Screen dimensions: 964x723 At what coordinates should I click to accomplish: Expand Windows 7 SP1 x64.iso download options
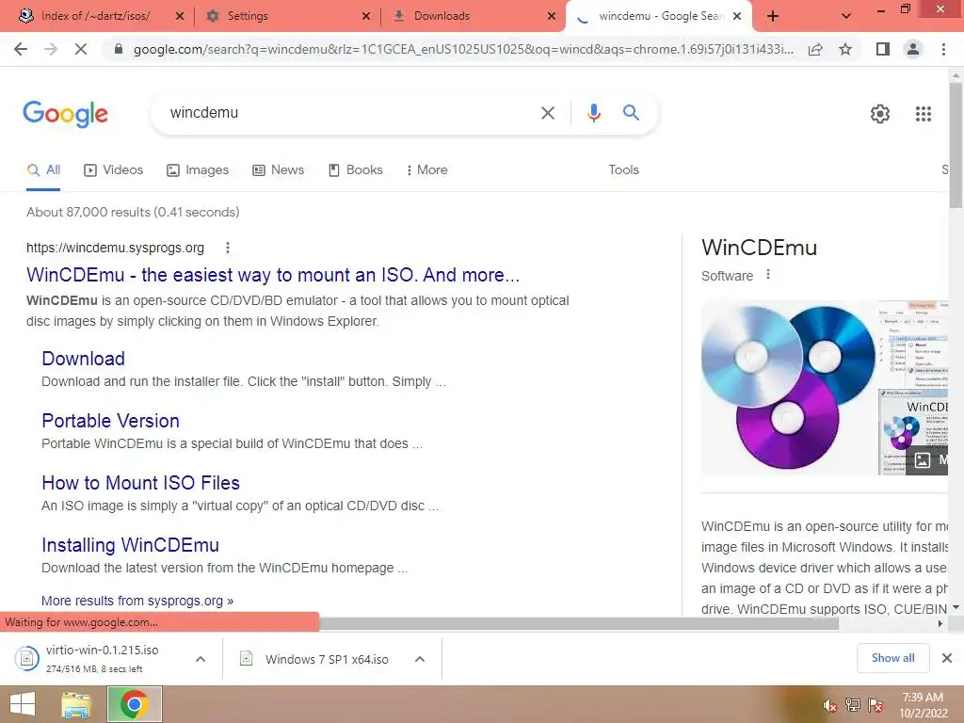coord(420,659)
